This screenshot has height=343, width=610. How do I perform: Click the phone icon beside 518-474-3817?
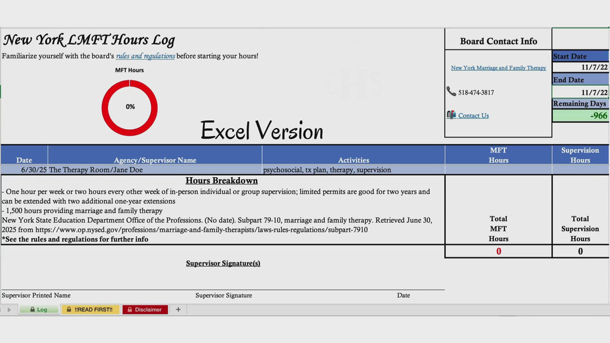pos(451,91)
